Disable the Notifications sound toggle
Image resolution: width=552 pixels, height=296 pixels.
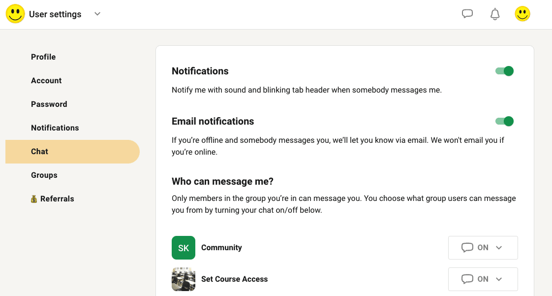(x=504, y=71)
